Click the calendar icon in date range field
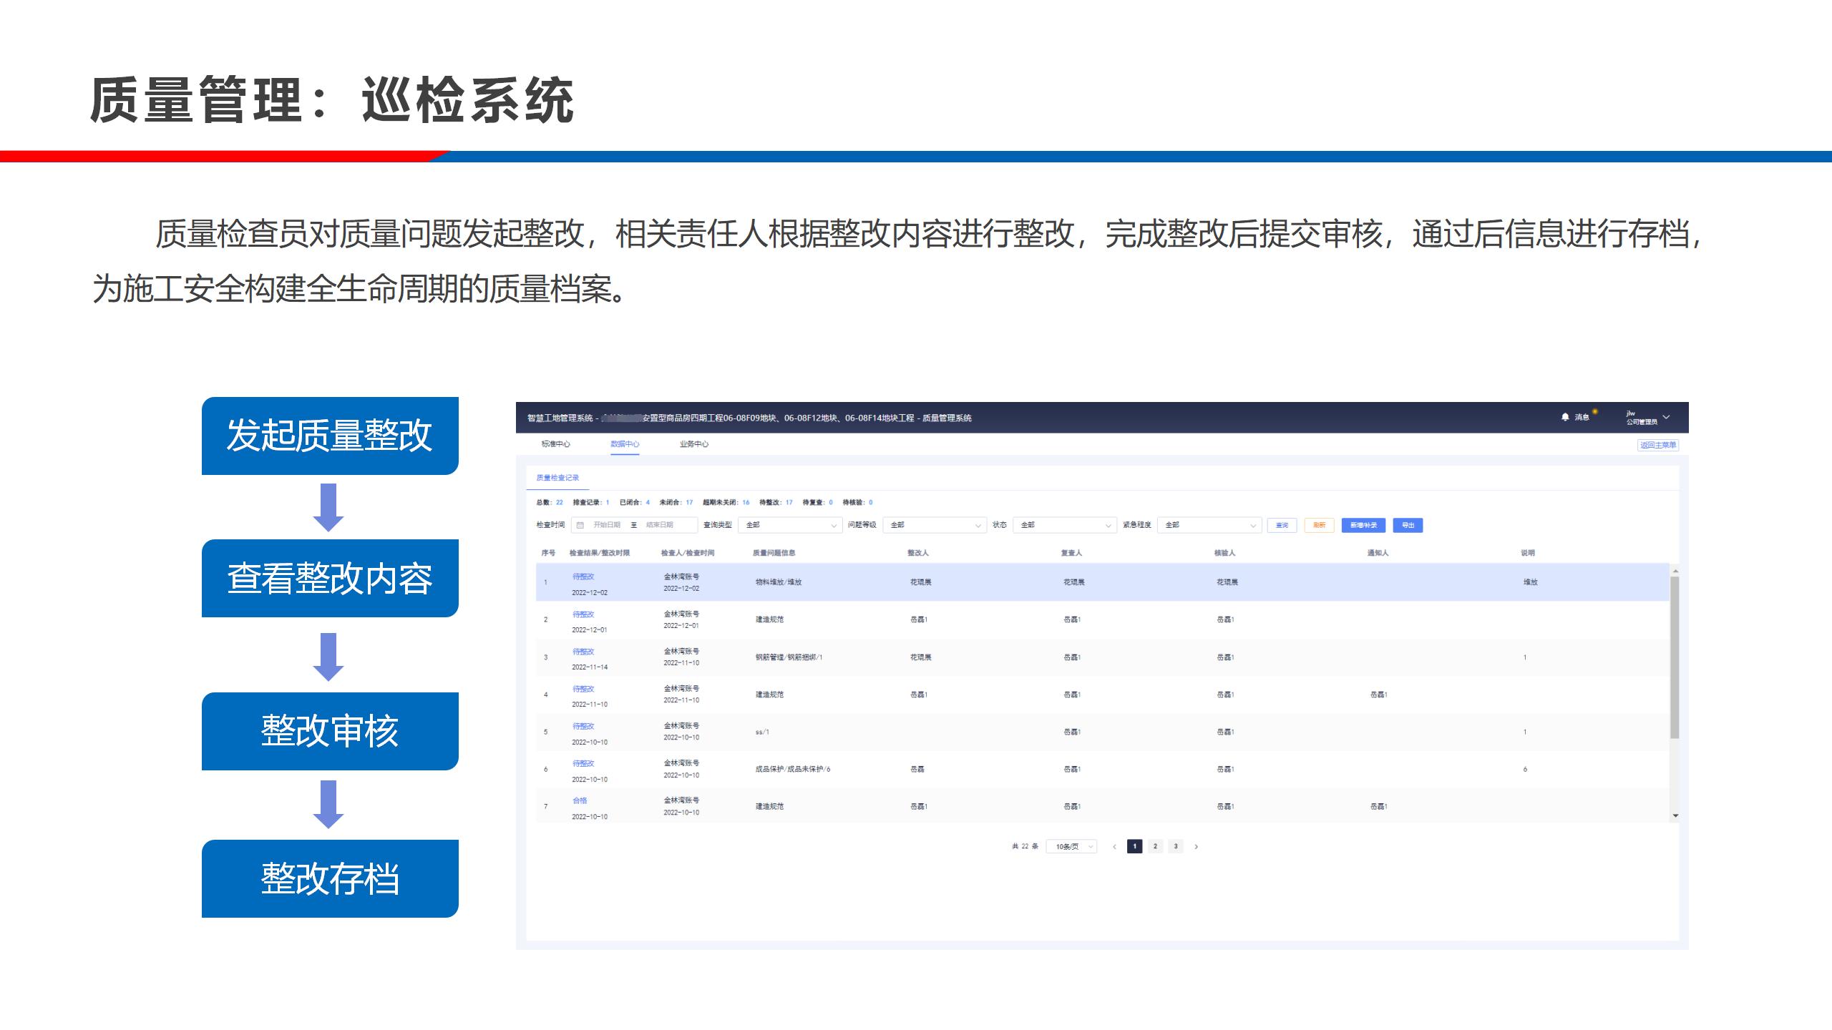This screenshot has width=1832, height=1030. (x=580, y=525)
